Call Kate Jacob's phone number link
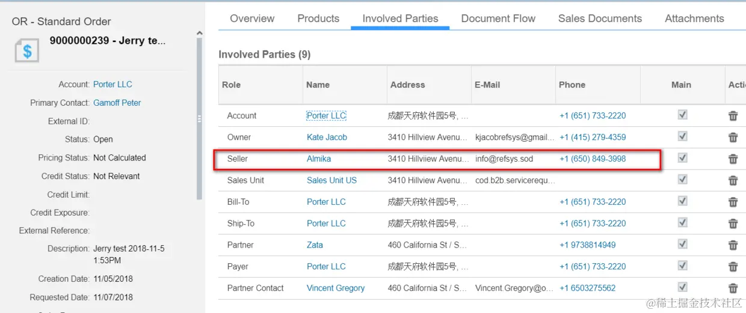This screenshot has height=313, width=746. (593, 138)
